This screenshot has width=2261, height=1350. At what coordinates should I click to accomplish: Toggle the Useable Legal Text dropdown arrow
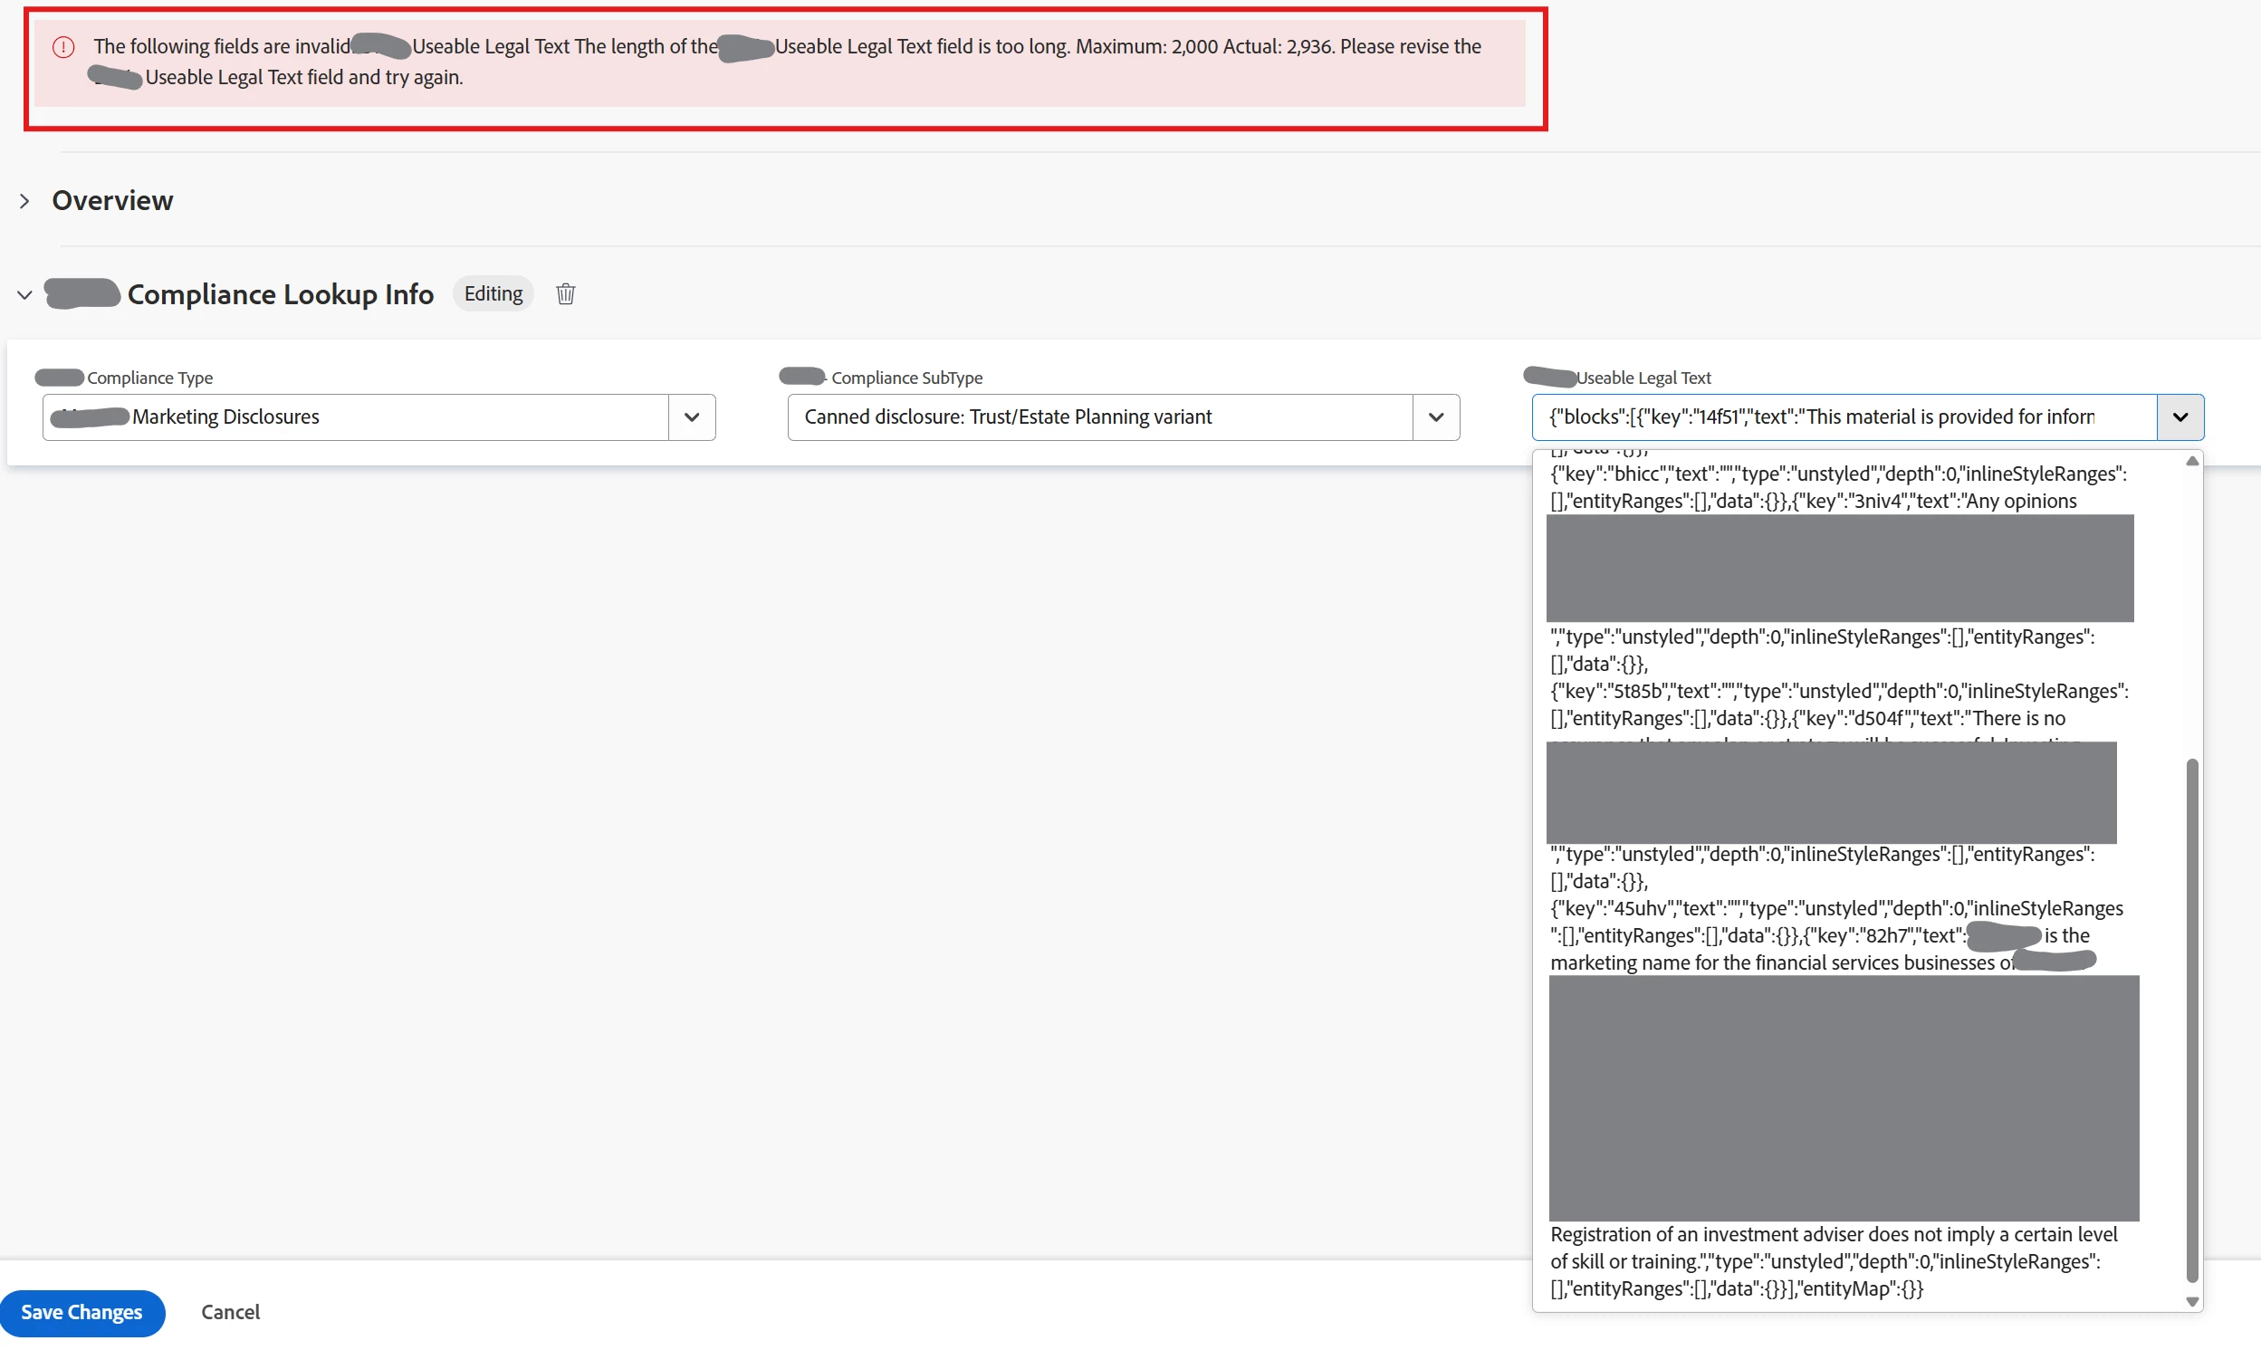[2180, 417]
